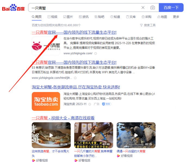Viewport: 190px width, 162px height.
Task: Click the 一只青蟹 logo thumbnail
Action: pos(46,46)
